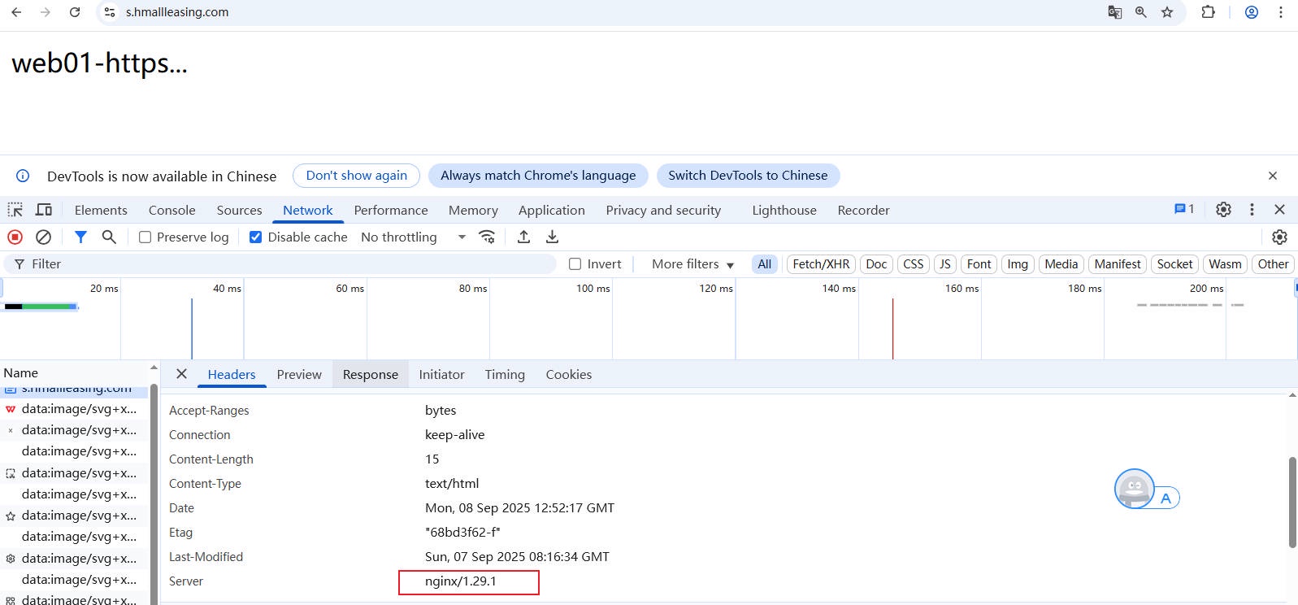1298x605 pixels.
Task: Toggle device toolbar icon
Action: point(44,210)
